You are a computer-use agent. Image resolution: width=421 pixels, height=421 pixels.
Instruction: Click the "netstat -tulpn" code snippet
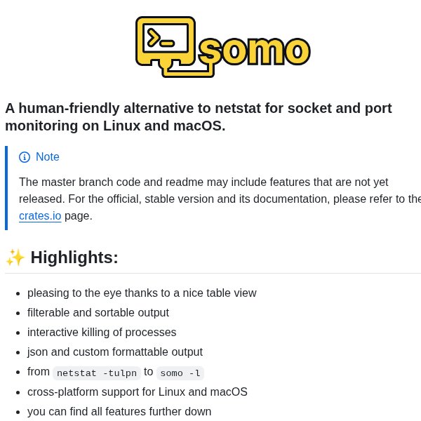click(97, 373)
